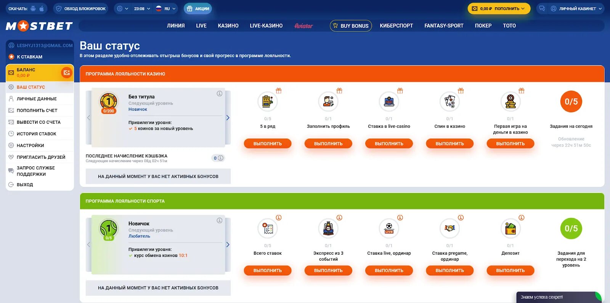Click the Спин в казино cards icon

point(449,102)
